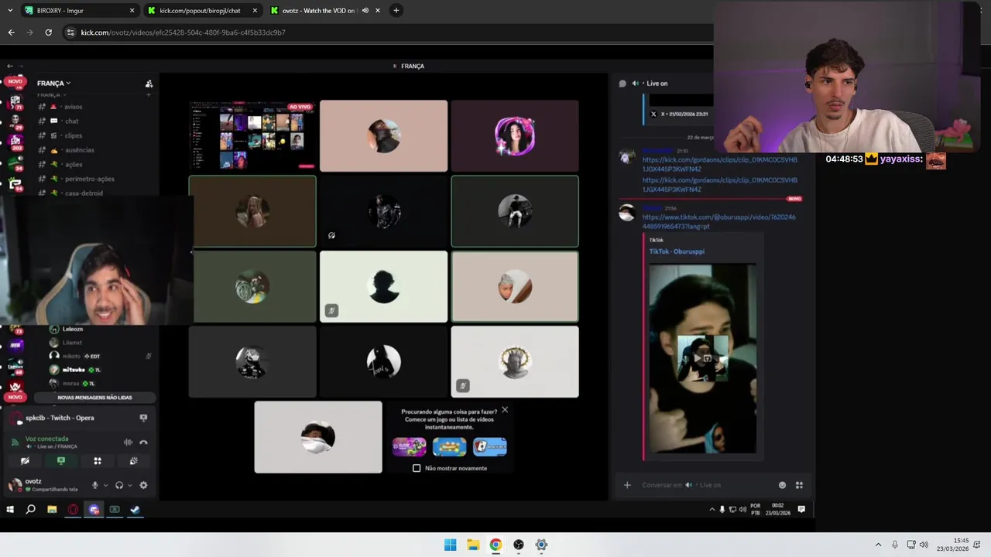Open attachment plus in Live on chat
The height and width of the screenshot is (557, 991).
point(627,485)
